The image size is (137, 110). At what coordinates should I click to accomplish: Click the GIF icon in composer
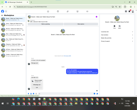coord(36,94)
